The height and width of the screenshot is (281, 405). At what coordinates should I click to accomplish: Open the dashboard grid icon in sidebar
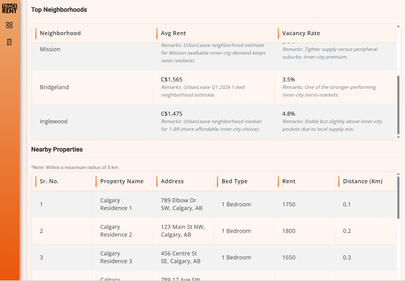(x=9, y=25)
